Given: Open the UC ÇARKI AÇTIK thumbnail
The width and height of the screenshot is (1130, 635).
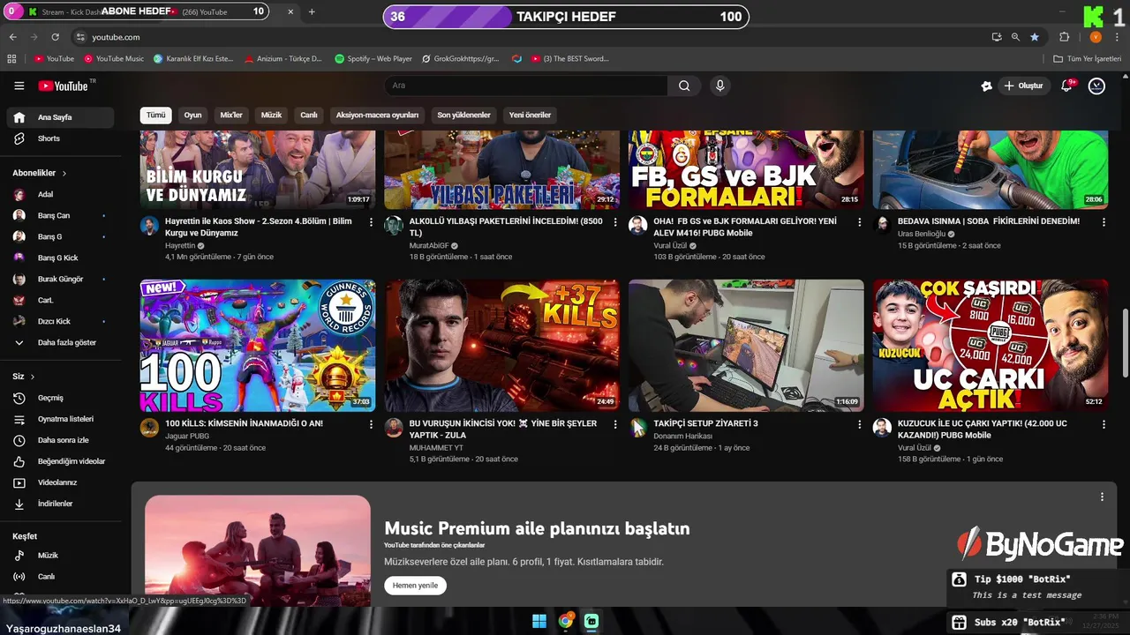Looking at the screenshot, I should point(991,346).
